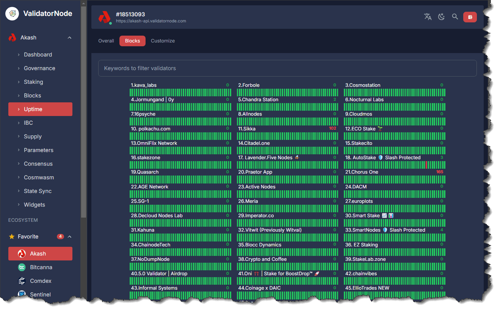Click 3.Cosmostation validator name
The width and height of the screenshot is (500, 312).
pyautogui.click(x=363, y=85)
